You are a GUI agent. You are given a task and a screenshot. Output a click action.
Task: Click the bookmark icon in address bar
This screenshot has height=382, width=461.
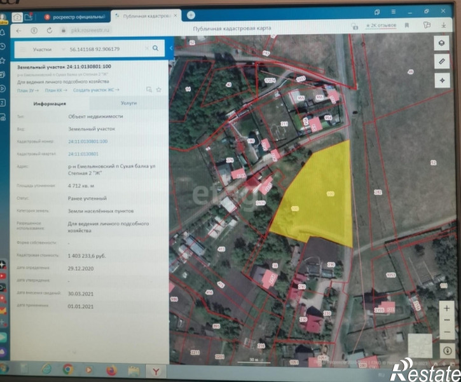[x=407, y=25]
